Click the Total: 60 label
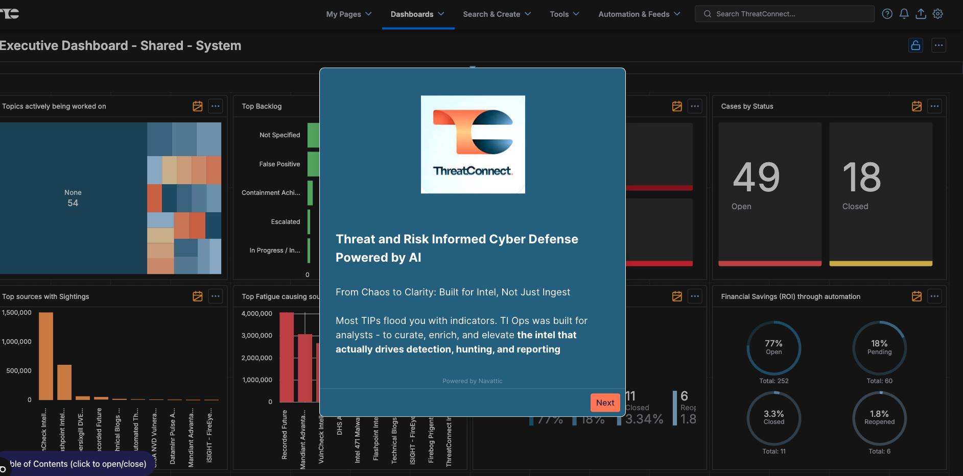The image size is (963, 476). tap(880, 381)
